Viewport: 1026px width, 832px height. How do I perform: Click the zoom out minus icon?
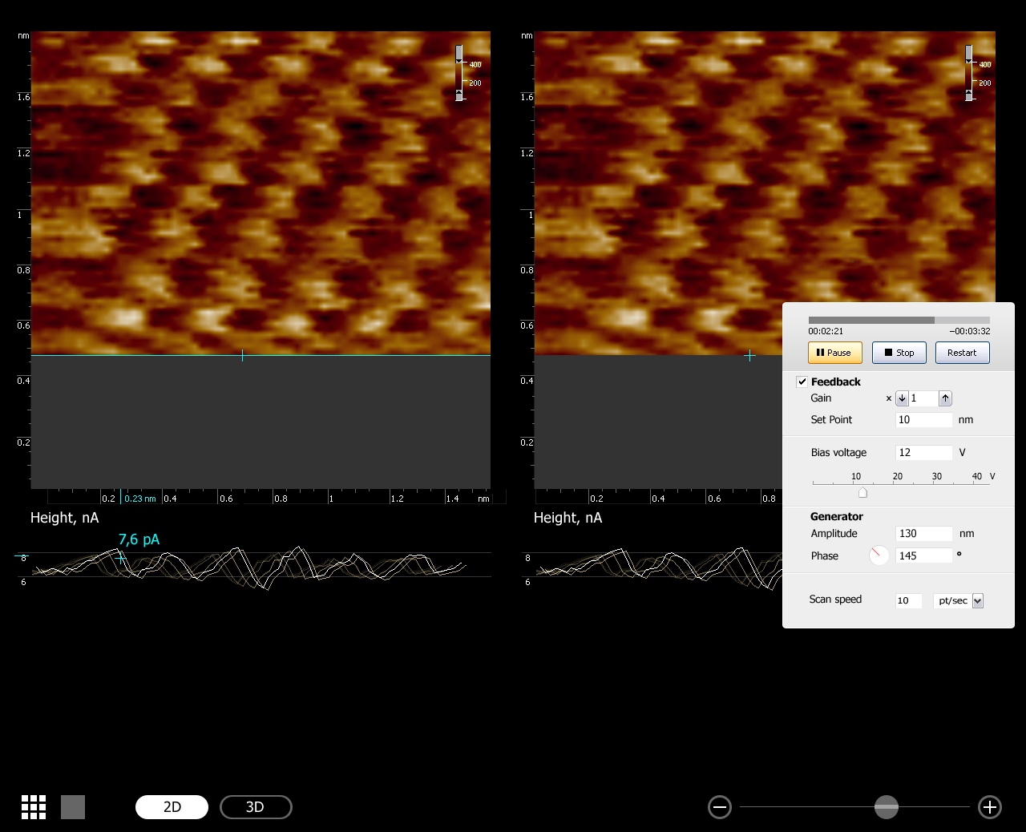(720, 807)
